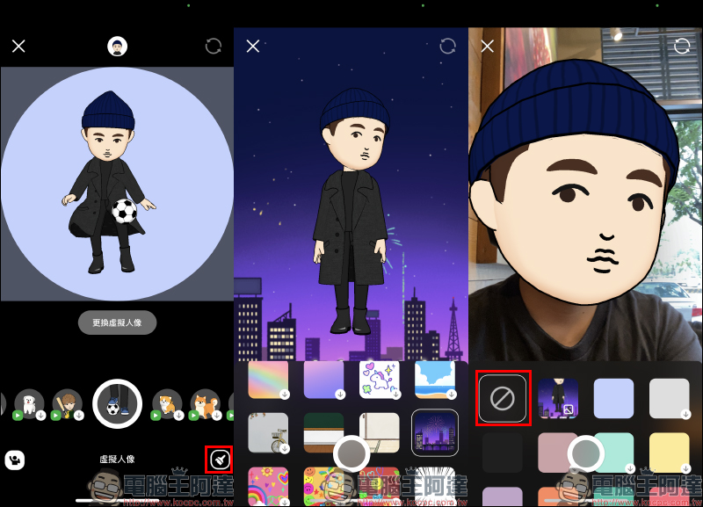
Task: Tap the avatar profile icon at top of pose screen
Action: click(x=118, y=46)
